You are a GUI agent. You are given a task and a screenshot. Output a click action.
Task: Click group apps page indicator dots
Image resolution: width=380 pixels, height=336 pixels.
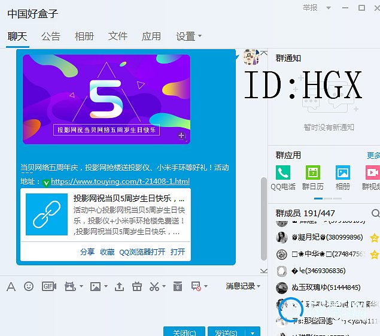(x=328, y=198)
